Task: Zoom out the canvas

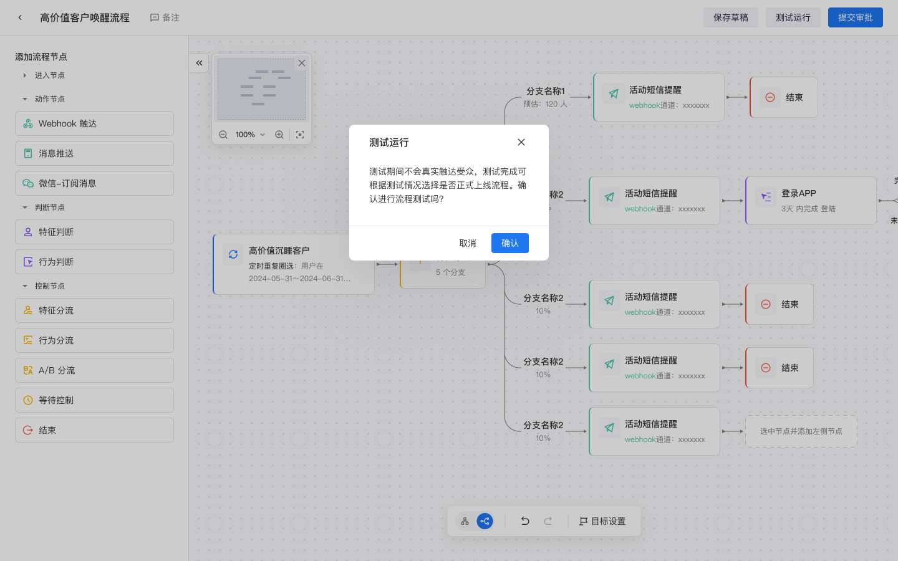Action: tap(223, 135)
